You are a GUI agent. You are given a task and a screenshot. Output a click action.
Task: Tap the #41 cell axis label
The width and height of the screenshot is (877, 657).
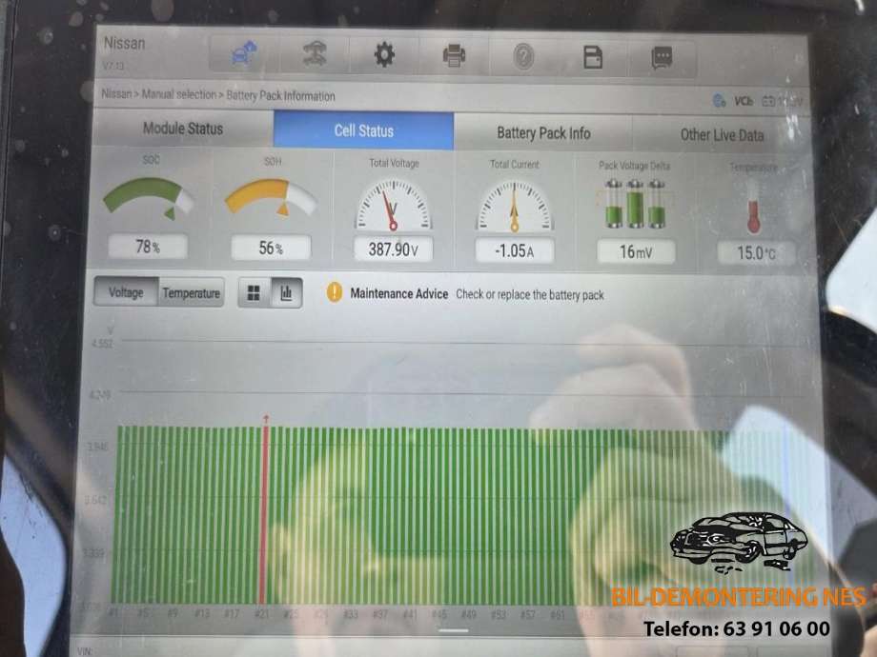(410, 614)
